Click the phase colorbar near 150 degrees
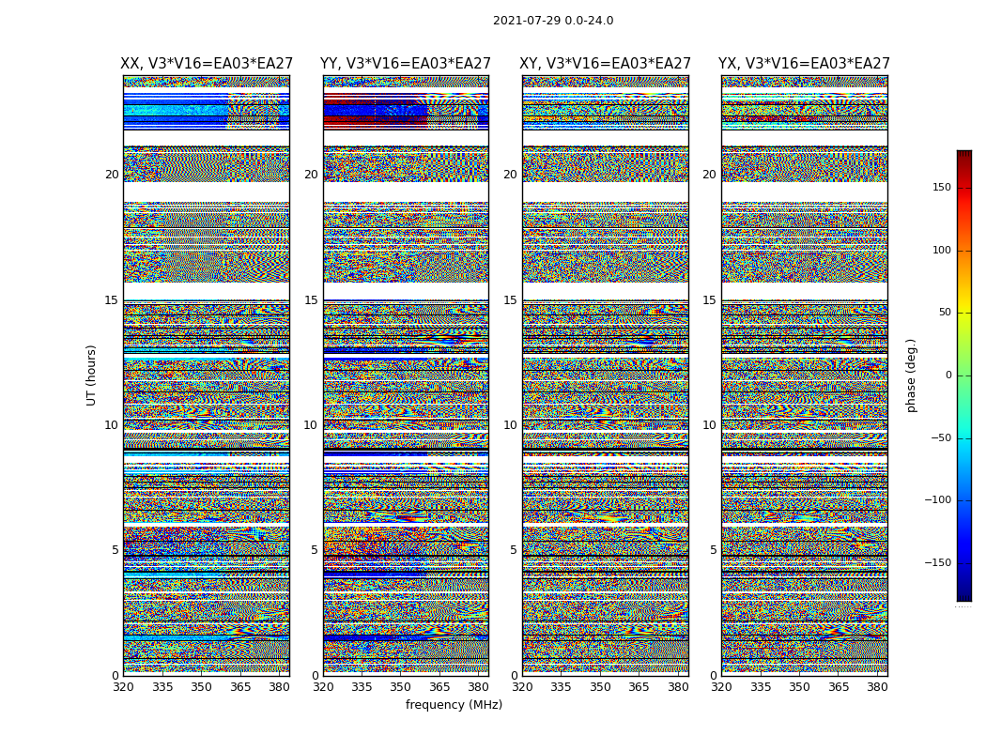986x751 pixels. (964, 188)
